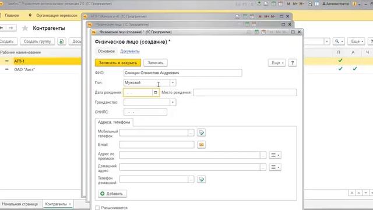
Task: Open the Организация перевозок section
Action: pyautogui.click(x=57, y=15)
